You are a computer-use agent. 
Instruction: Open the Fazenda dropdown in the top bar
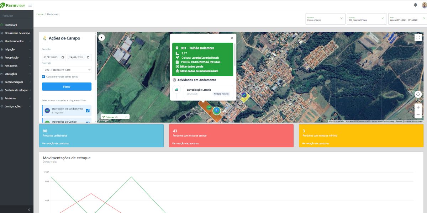click(x=367, y=19)
